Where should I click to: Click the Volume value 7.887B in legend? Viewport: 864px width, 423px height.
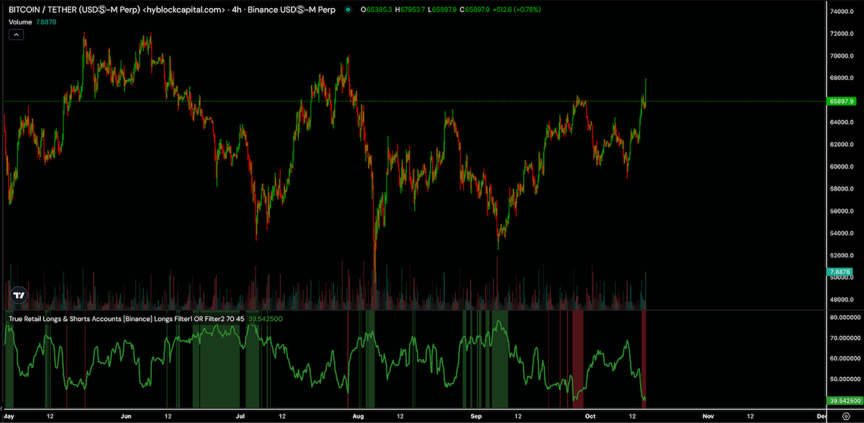(46, 22)
